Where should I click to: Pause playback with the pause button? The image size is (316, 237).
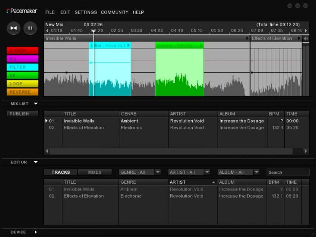[x=30, y=28]
